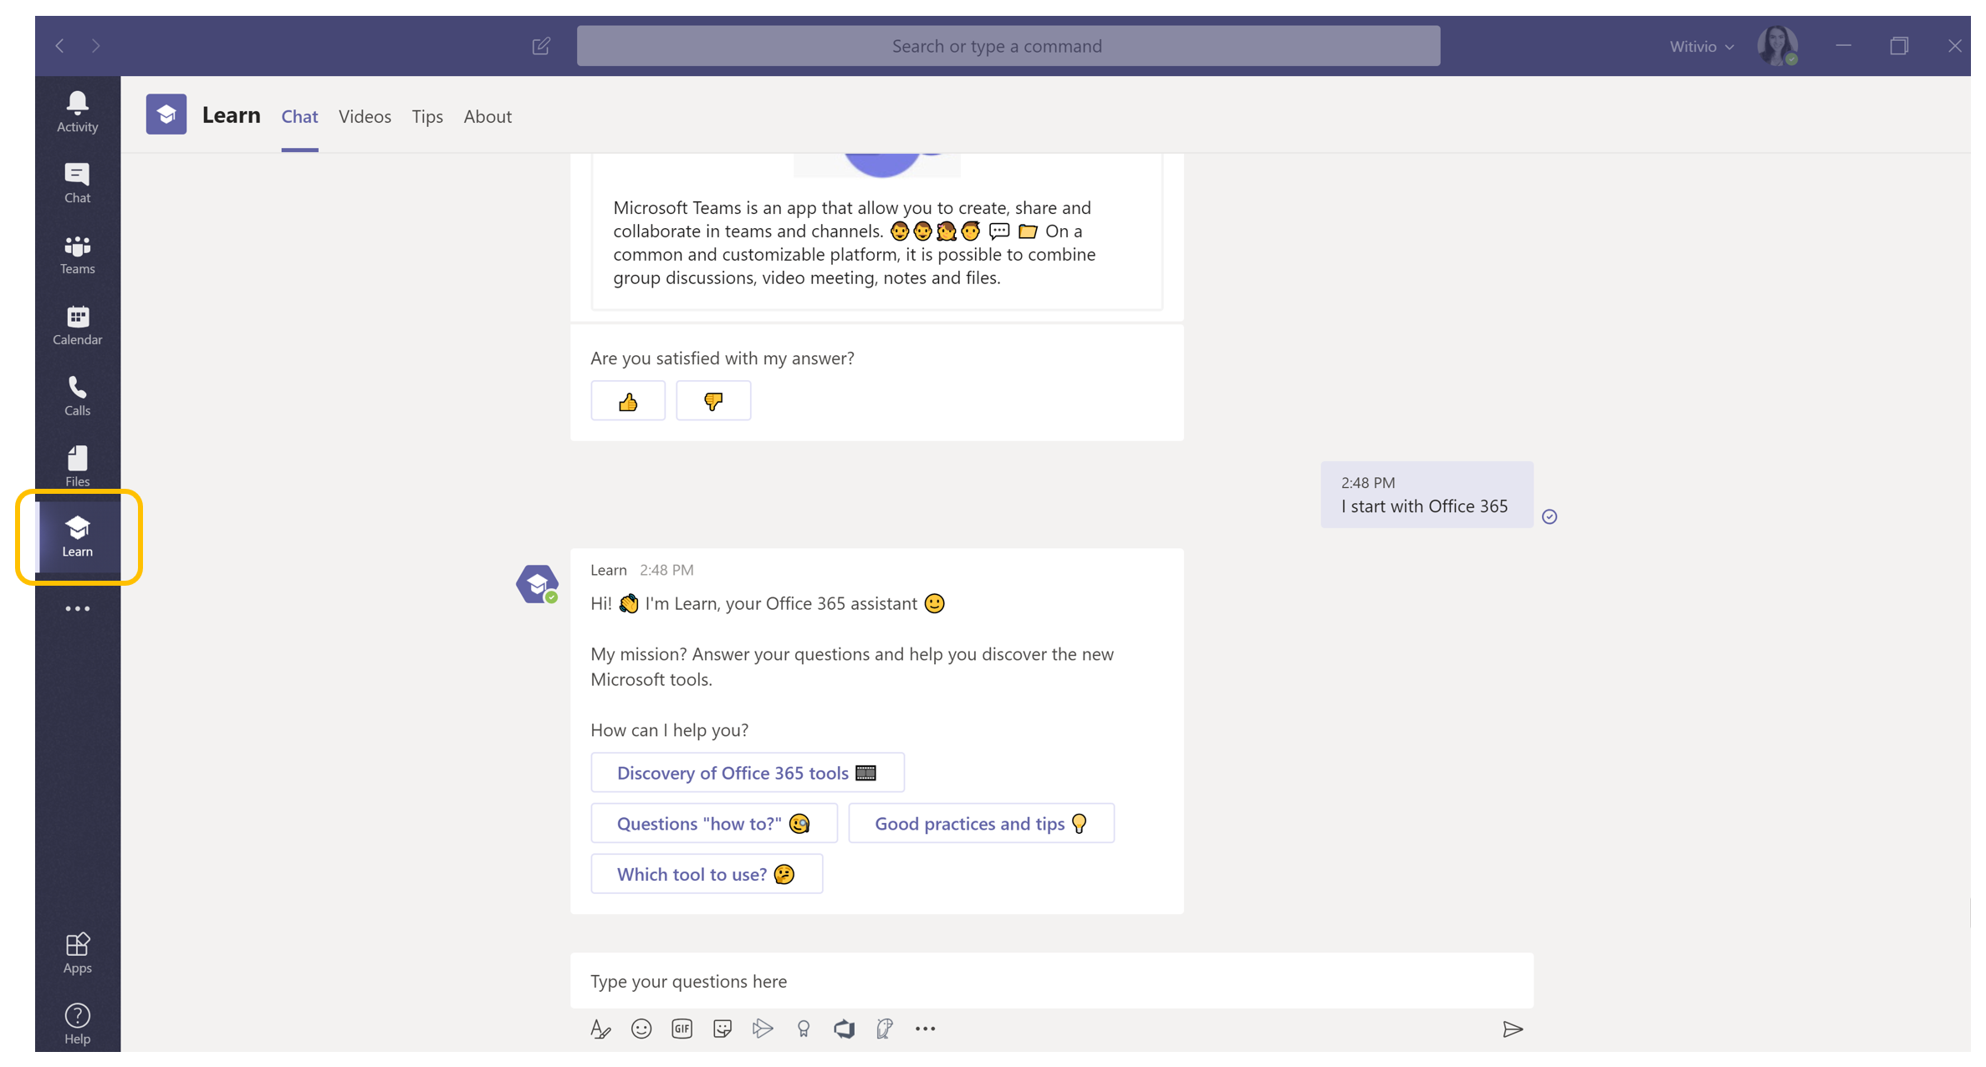Switch to the Videos tab
1986x1067 pixels.
tap(365, 116)
